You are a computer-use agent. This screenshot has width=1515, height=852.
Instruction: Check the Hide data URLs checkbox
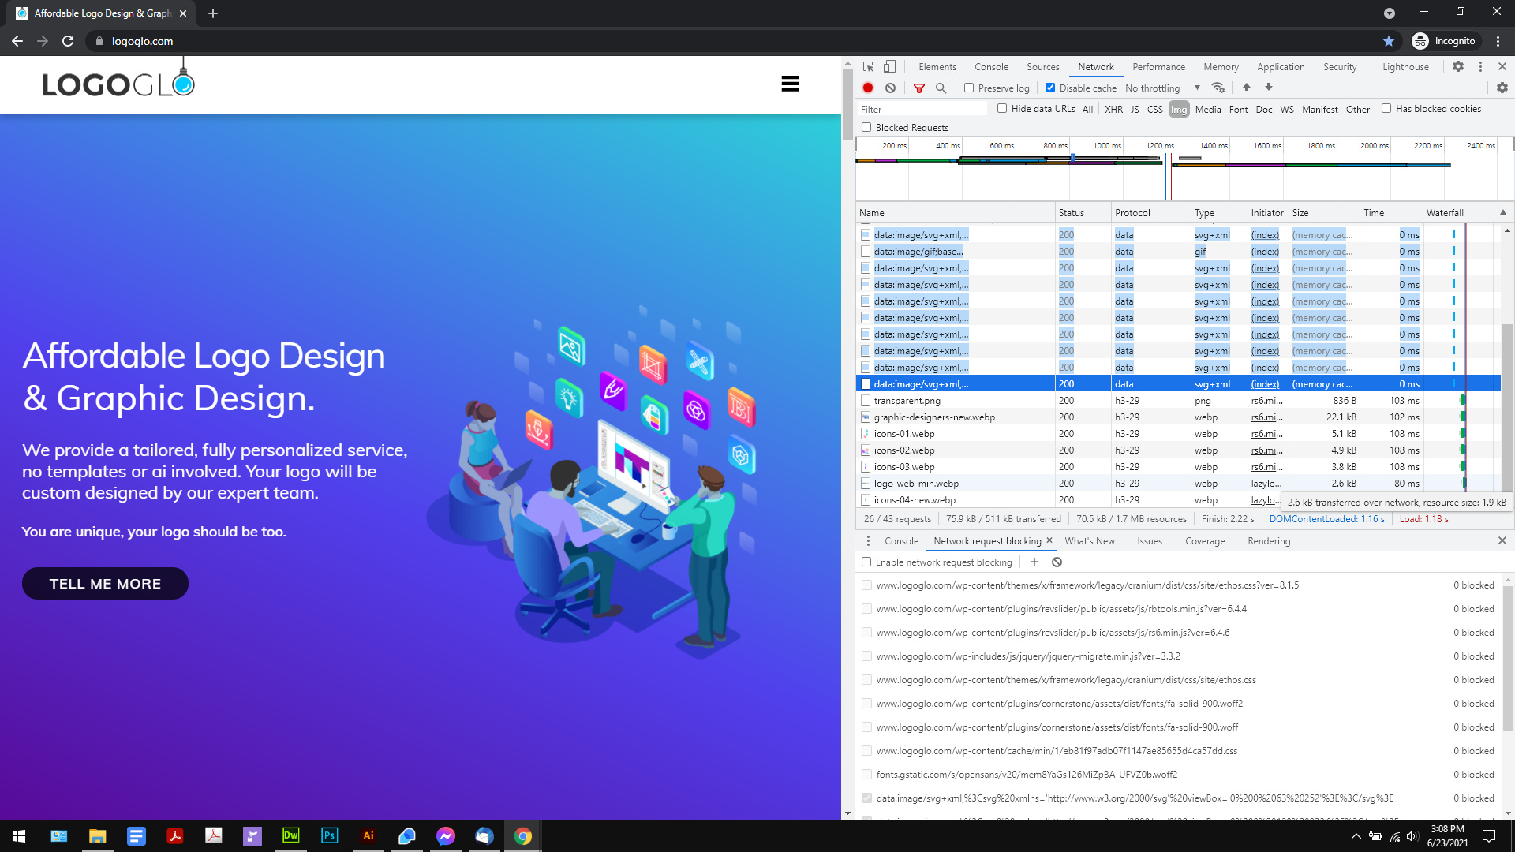[1002, 109]
